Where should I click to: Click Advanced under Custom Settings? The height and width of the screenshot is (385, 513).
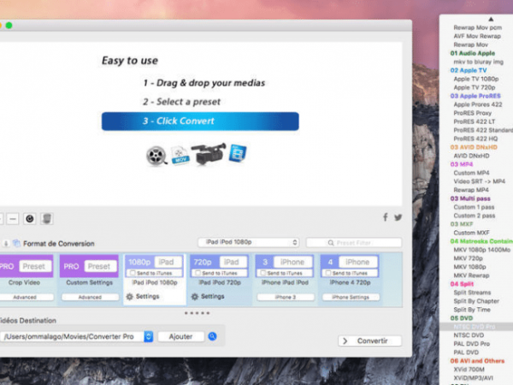[90, 297]
